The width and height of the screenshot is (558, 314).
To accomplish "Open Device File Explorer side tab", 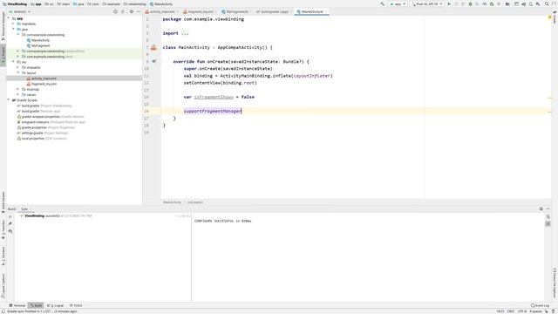I will coord(555,283).
